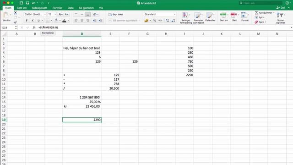Click the formula bar text =SUMMER
Image resolution: width=293 pixels, height=165 pixels.
pos(48,27)
